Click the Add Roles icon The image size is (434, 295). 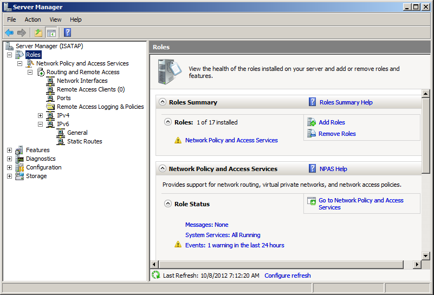pyautogui.click(x=312, y=122)
